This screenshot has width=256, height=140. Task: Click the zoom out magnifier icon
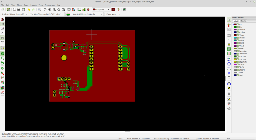click(x=54, y=10)
